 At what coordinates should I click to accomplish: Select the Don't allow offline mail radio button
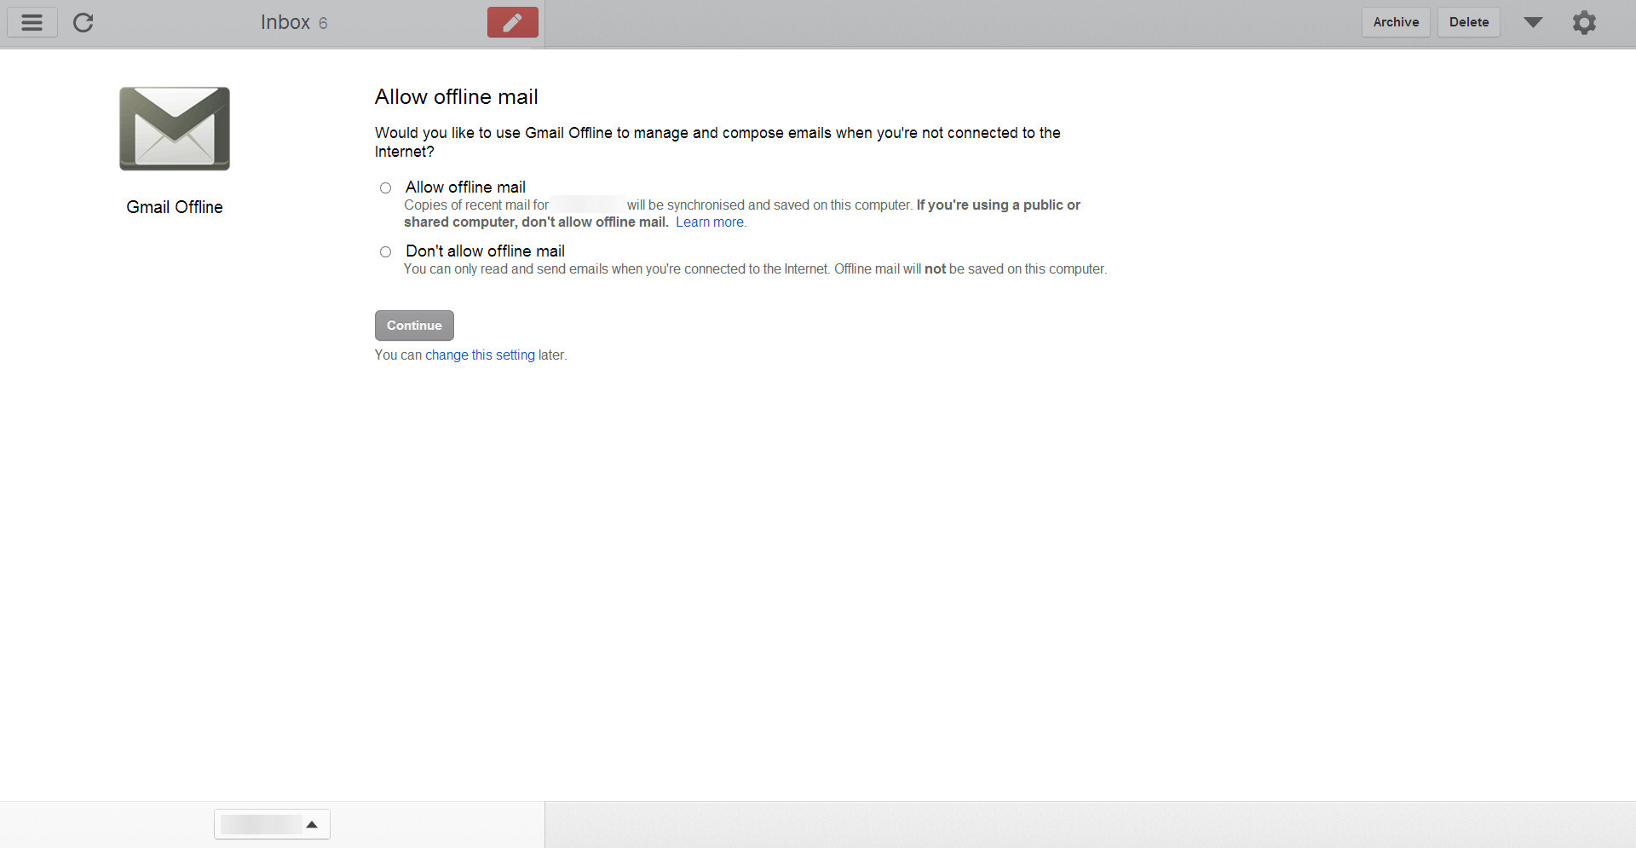pos(386,251)
